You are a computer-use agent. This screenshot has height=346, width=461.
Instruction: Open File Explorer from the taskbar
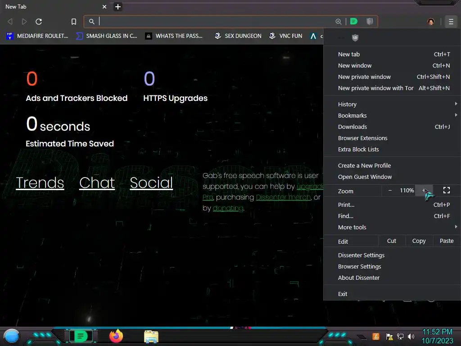point(151,337)
